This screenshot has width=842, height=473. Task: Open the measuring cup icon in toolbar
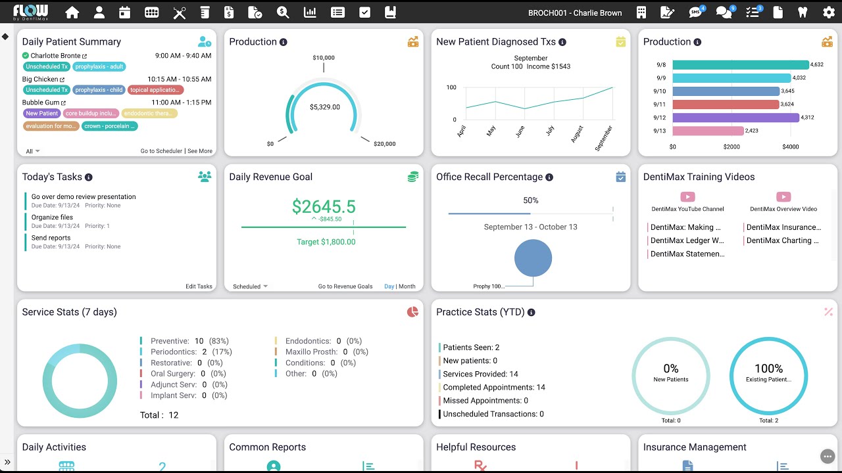point(205,12)
